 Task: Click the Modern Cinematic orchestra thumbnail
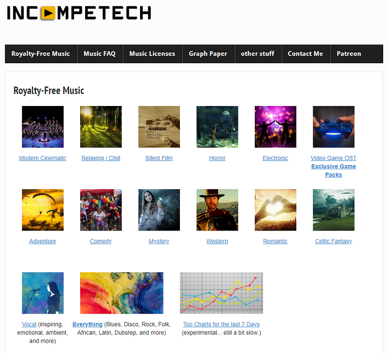43,127
